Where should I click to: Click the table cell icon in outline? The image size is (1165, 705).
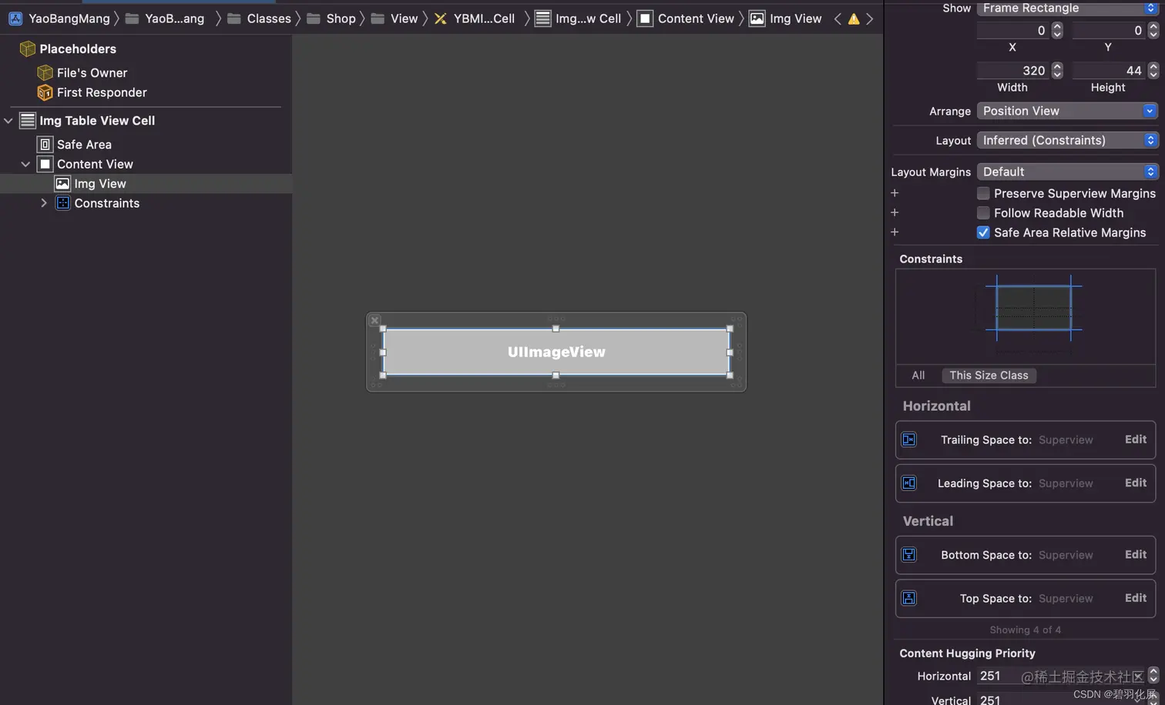coord(28,121)
